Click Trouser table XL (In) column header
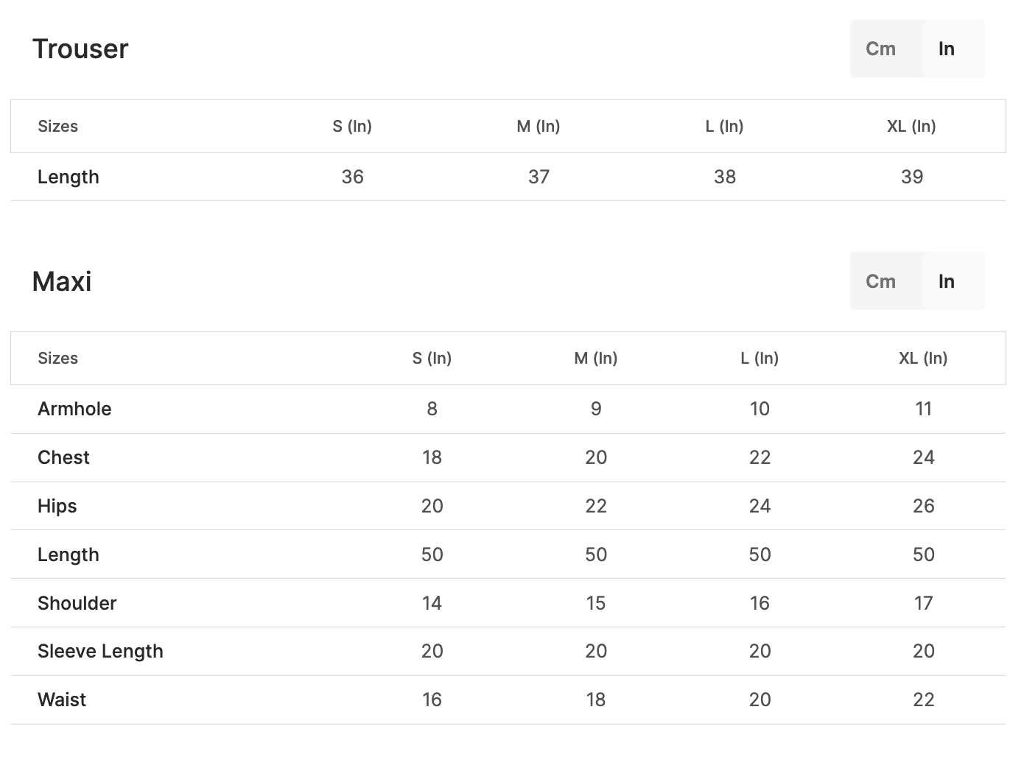The height and width of the screenshot is (757, 1024). (x=911, y=127)
